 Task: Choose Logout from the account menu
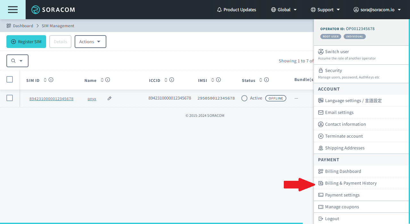click(332, 219)
